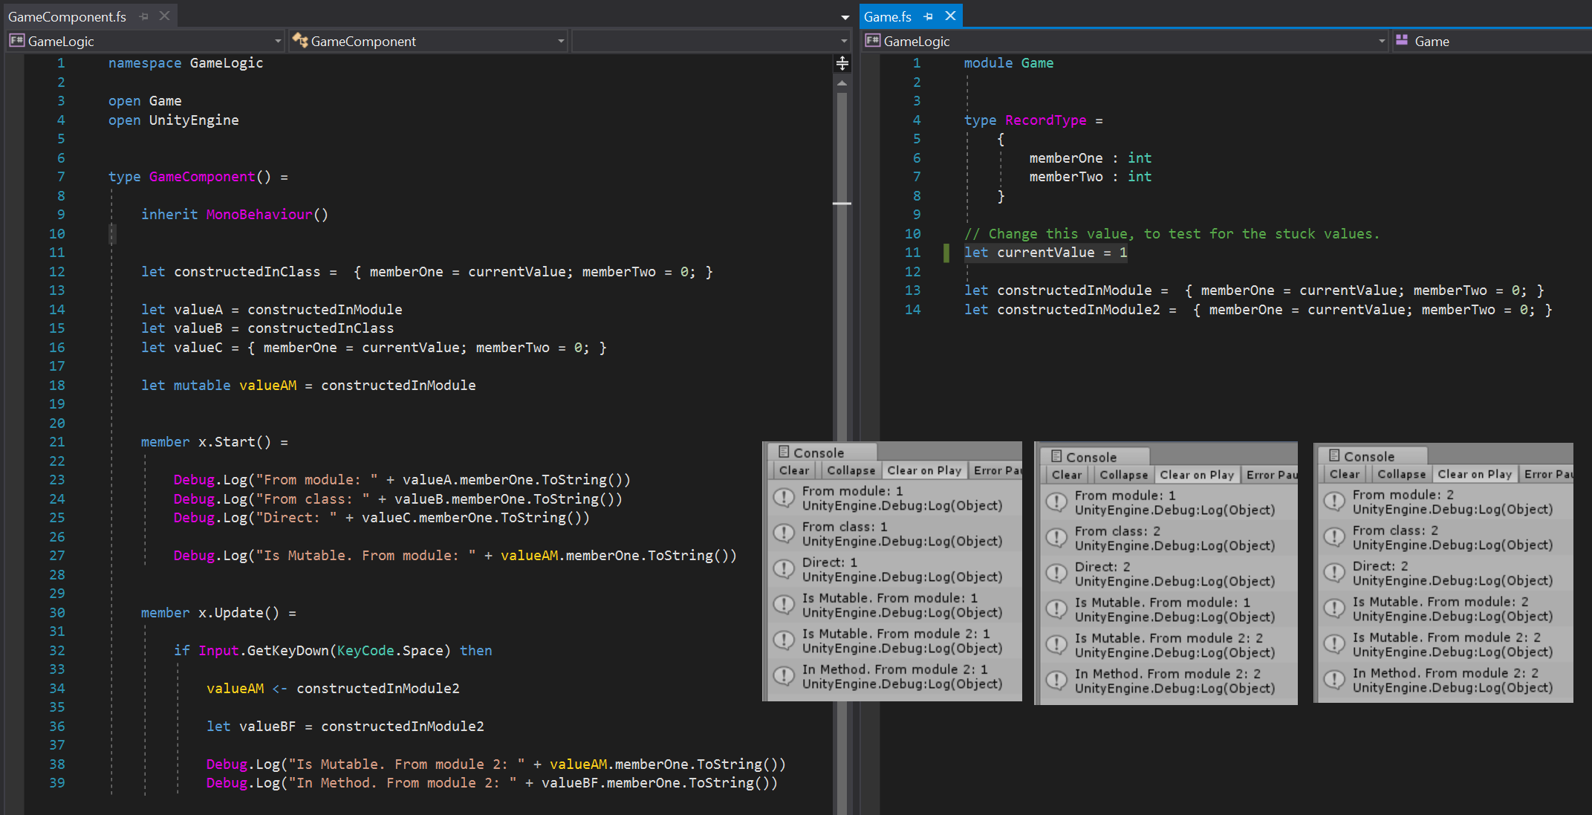Enable Collapse in the middle console
The width and height of the screenshot is (1592, 815).
[1123, 475]
